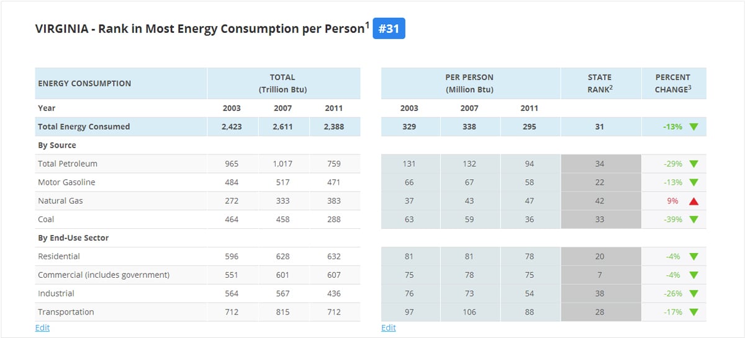Screen dimensions: 745x338
Task: Select the Energy Consumption header cell
Action: pos(84,84)
